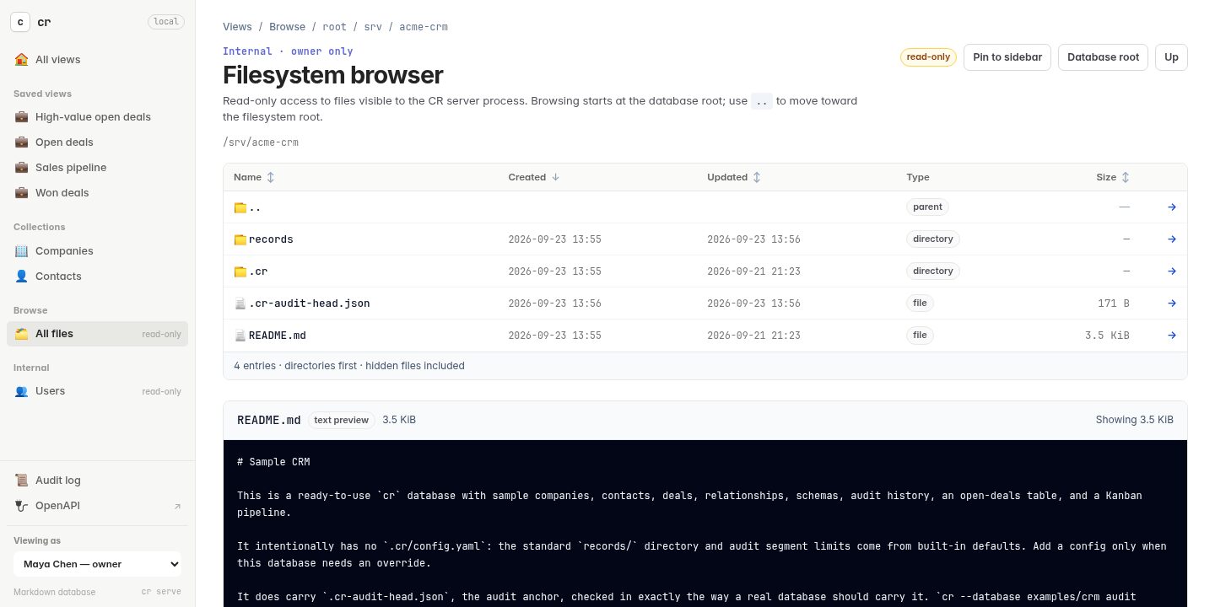Open the Users internal view
Image resolution: width=1215 pixels, height=607 pixels.
(x=98, y=391)
